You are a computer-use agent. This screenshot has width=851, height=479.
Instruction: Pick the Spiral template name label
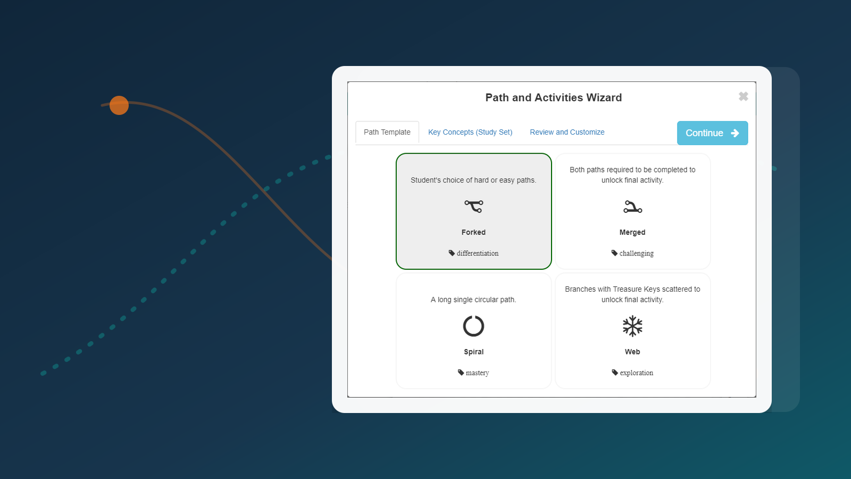pos(473,352)
